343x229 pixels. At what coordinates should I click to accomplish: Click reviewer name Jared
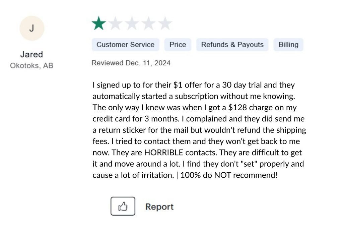tap(31, 54)
